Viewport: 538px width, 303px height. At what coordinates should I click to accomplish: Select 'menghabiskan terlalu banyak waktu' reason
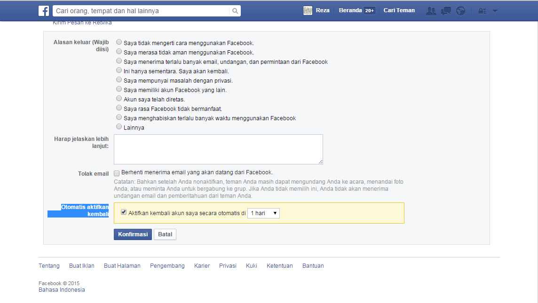pyautogui.click(x=119, y=117)
